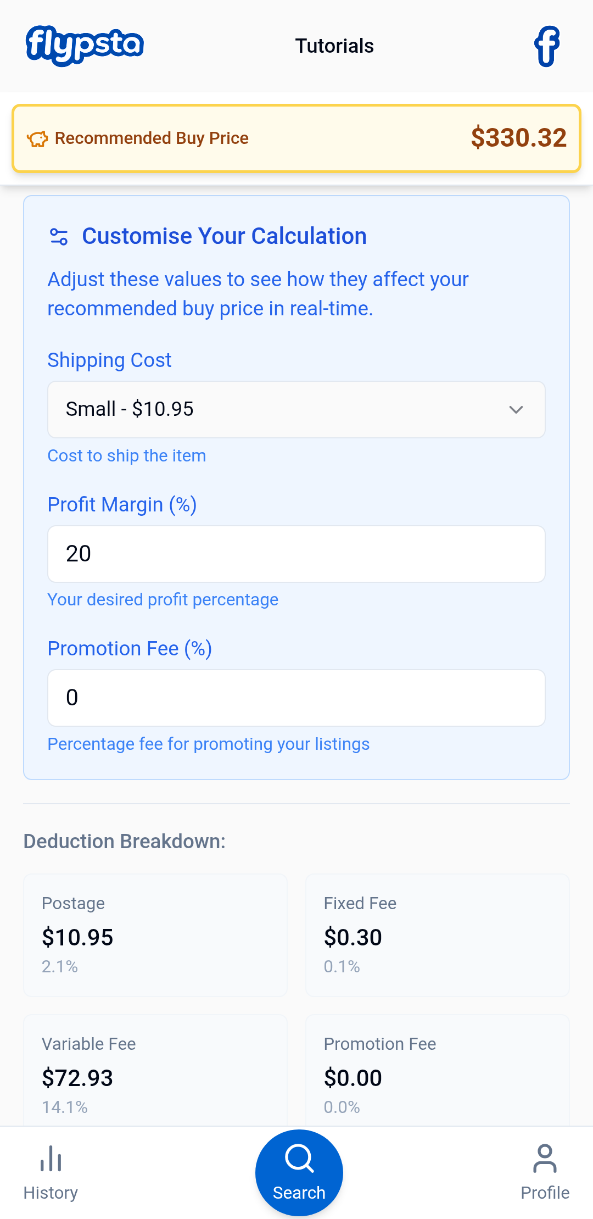Open the Shipping Cost dropdown
This screenshot has width=593, height=1219.
[296, 409]
